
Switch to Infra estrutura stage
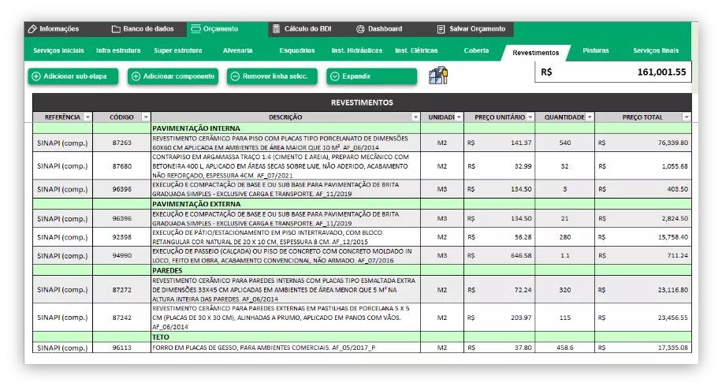click(x=118, y=50)
